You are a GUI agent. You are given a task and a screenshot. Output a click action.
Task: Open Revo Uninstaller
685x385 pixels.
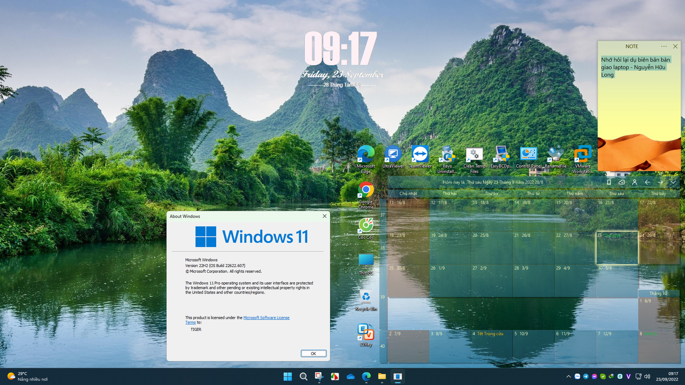[447, 156]
